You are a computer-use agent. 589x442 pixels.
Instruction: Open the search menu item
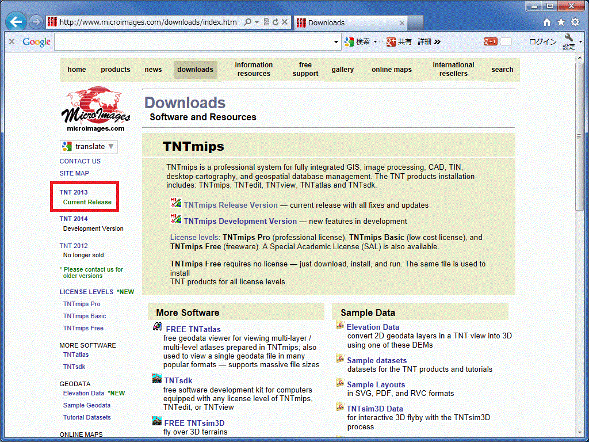click(x=502, y=70)
